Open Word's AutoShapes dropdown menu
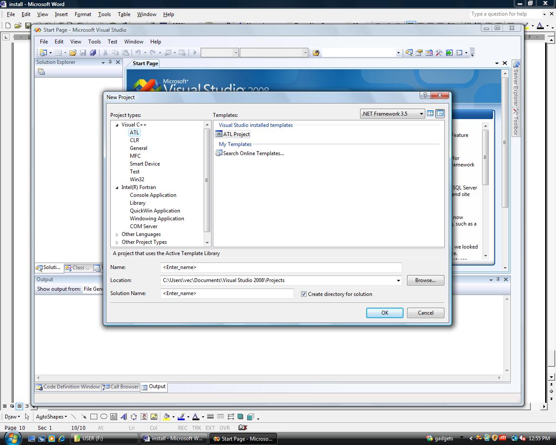Image resolution: width=556 pixels, height=445 pixels. (51, 416)
